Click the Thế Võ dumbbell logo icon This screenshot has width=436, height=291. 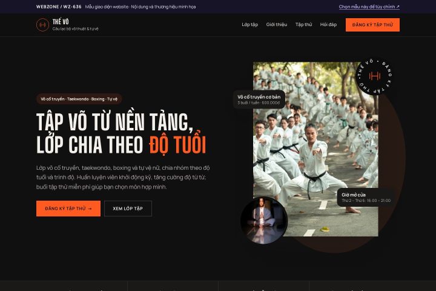[42, 25]
